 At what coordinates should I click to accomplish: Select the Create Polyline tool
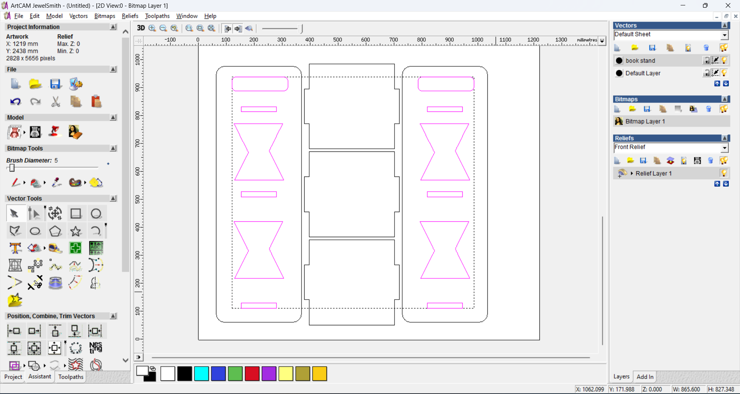click(x=15, y=231)
